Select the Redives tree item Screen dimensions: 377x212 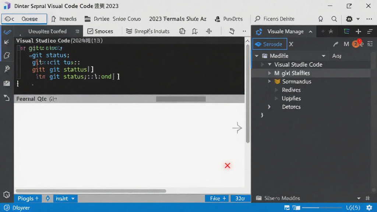pos(291,90)
